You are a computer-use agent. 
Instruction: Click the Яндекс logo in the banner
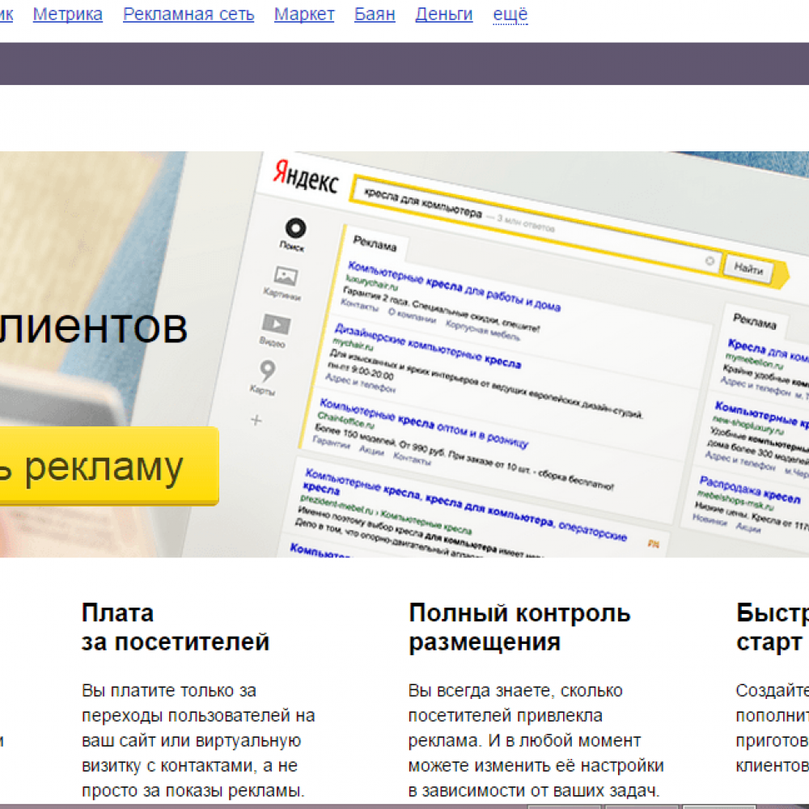click(306, 177)
